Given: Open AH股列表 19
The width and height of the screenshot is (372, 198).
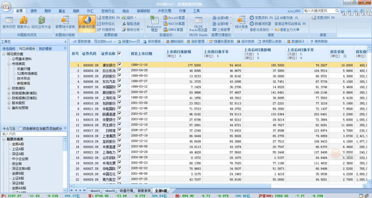Looking at the screenshot, I should coord(286,18).
